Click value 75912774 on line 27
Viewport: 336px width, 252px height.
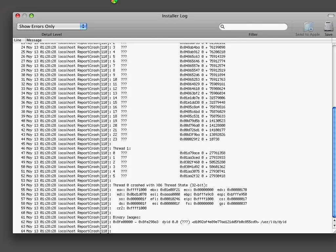coord(217,61)
